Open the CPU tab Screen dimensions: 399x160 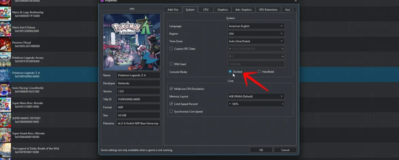[x=206, y=9]
